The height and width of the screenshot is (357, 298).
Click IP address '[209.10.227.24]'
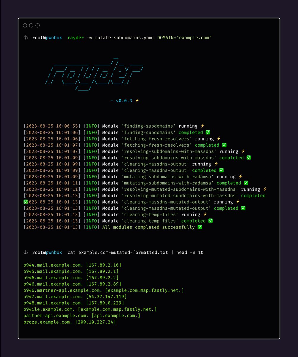click(x=95, y=322)
